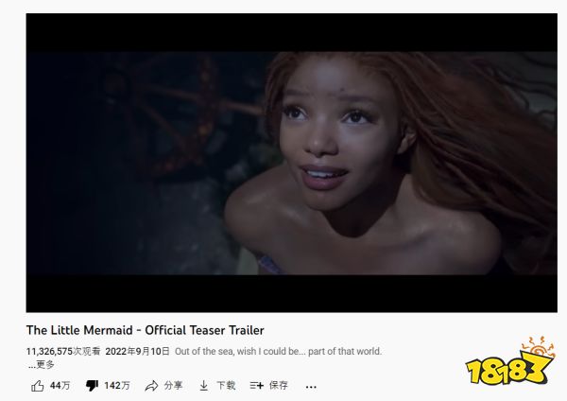567x401 pixels.
Task: Click the 11,326,575 view count
Action: (63, 352)
